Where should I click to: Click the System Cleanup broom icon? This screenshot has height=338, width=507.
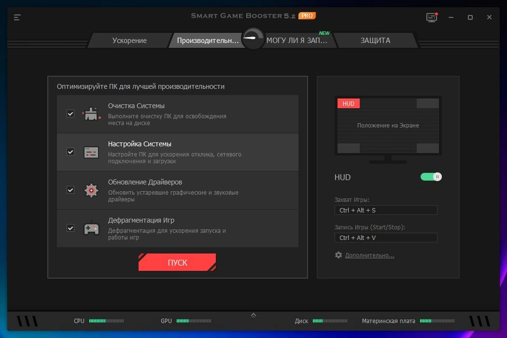(x=92, y=114)
